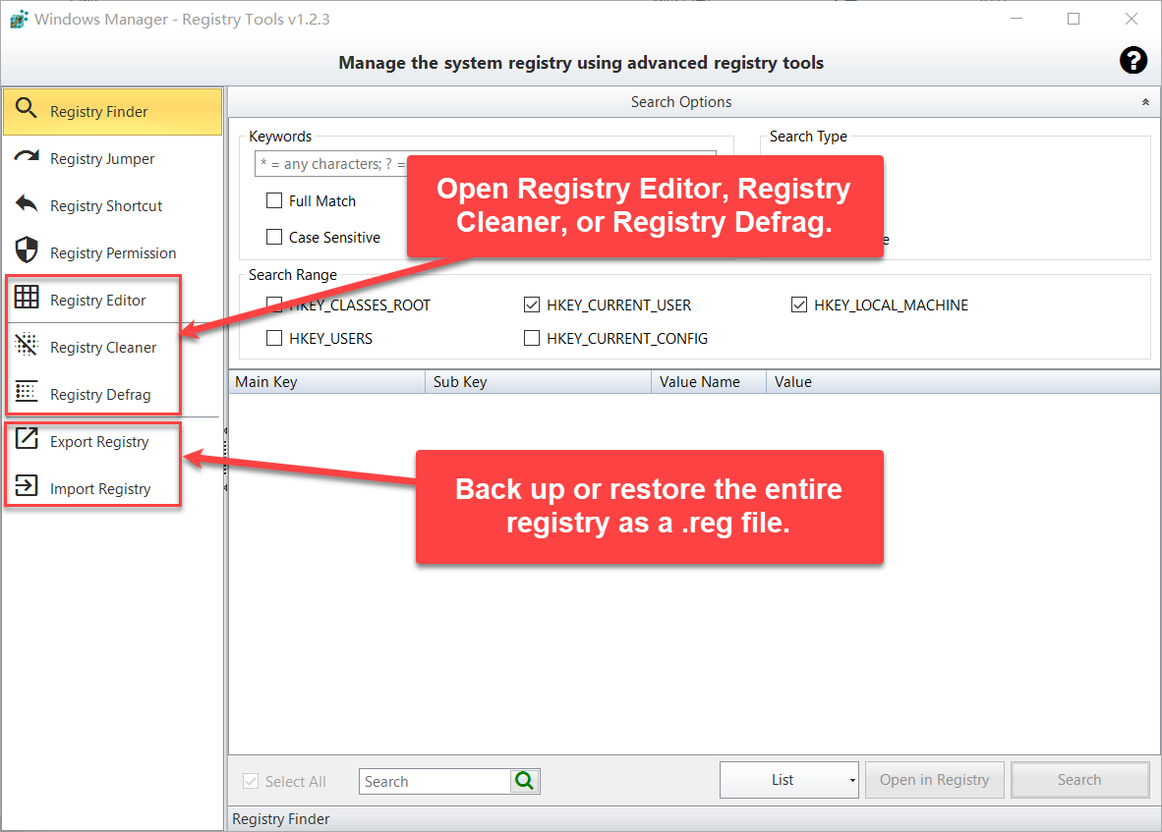Sort by the Value Name column

[709, 382]
